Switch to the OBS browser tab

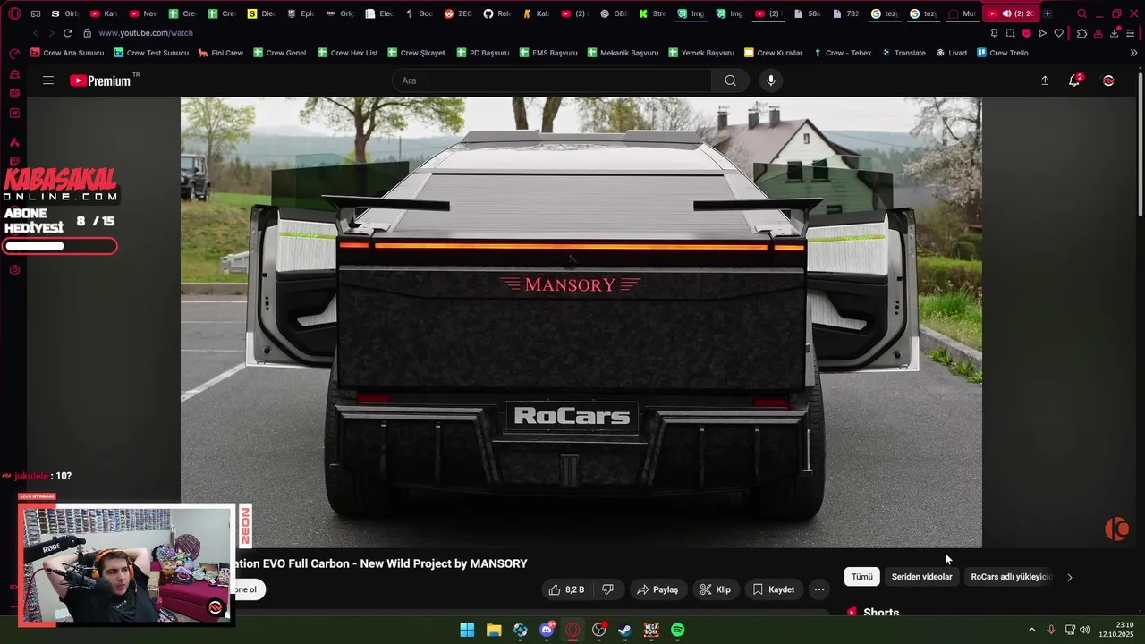point(614,13)
